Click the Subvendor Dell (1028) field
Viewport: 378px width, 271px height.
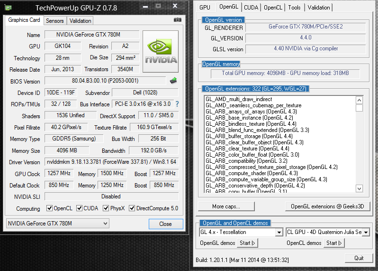[x=145, y=93]
